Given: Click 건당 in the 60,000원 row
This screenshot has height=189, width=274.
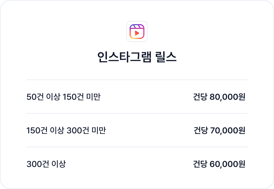Looking at the screenshot, I should click(200, 164).
